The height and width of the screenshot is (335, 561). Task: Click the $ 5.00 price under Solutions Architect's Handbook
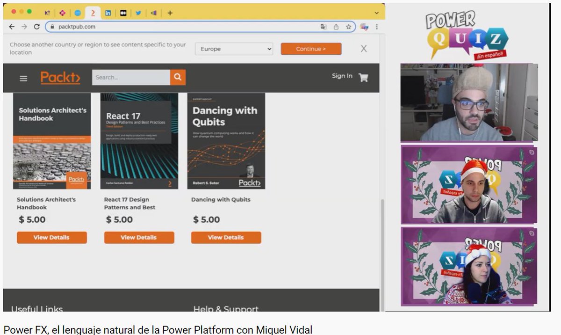click(32, 219)
